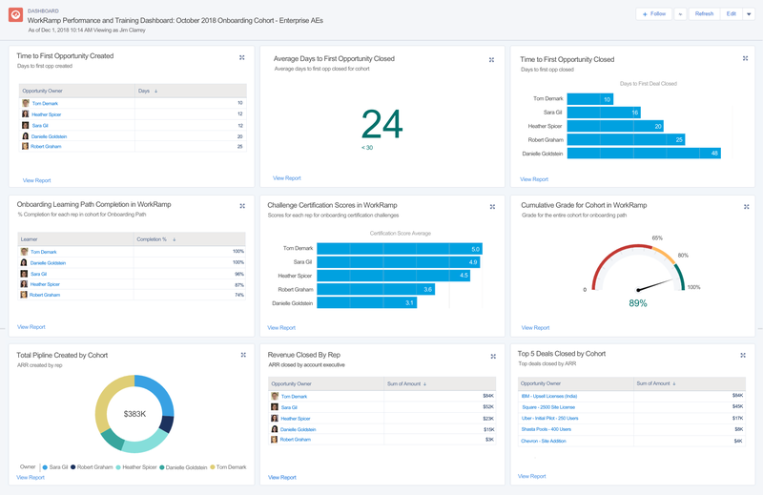The image size is (763, 495).
Task: Sort by the Days column arrow
Action: 155,91
